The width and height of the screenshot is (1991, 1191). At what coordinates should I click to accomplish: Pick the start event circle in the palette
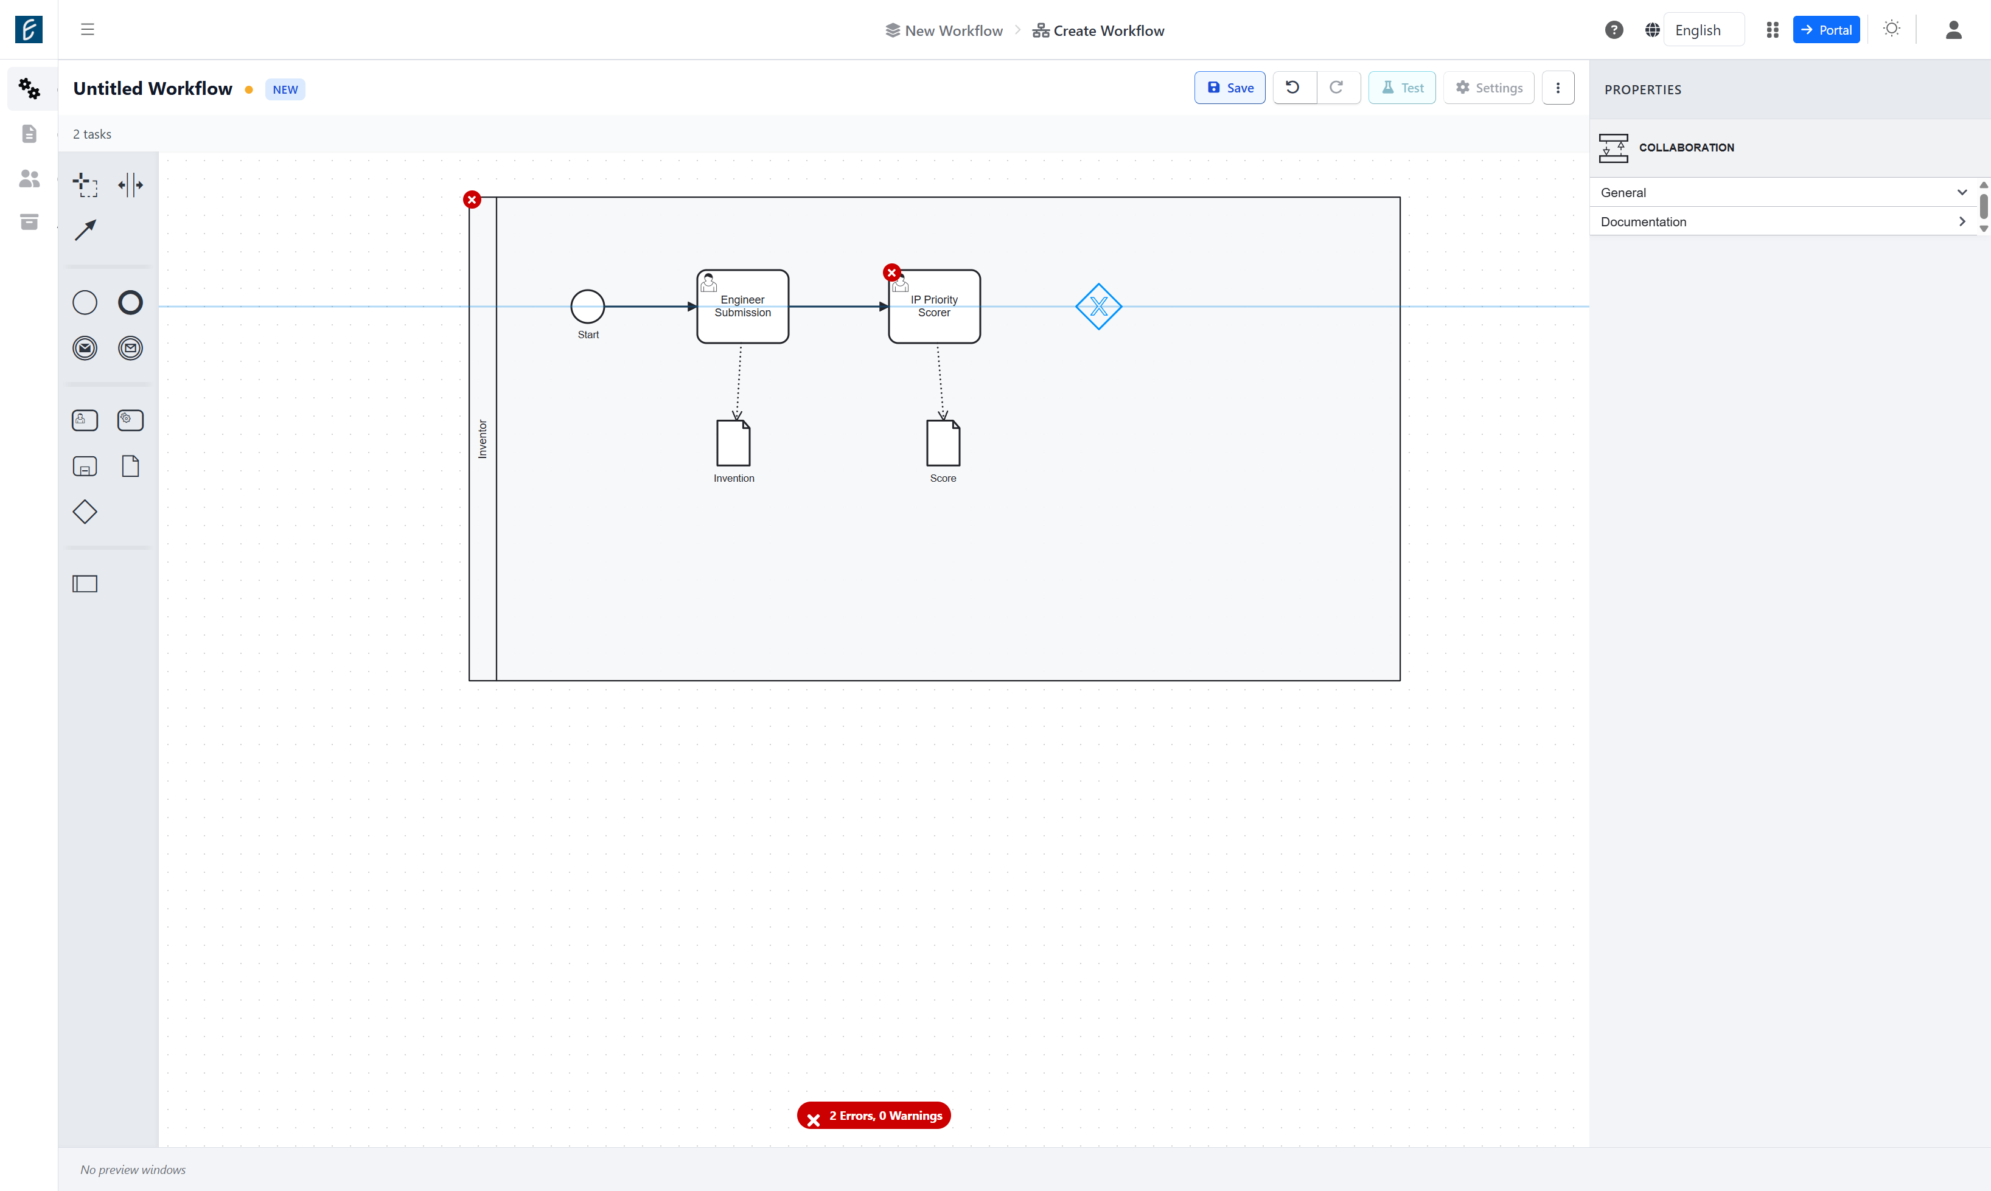tap(85, 302)
